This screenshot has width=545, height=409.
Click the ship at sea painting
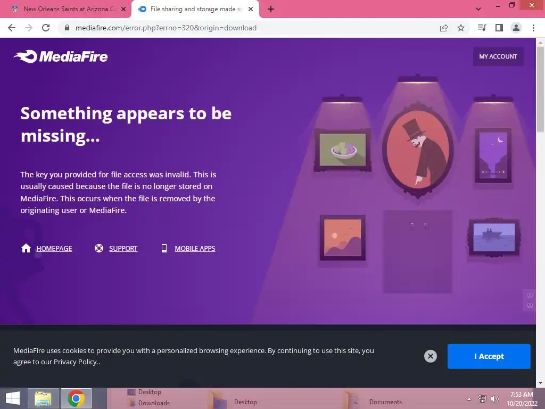coord(494,238)
